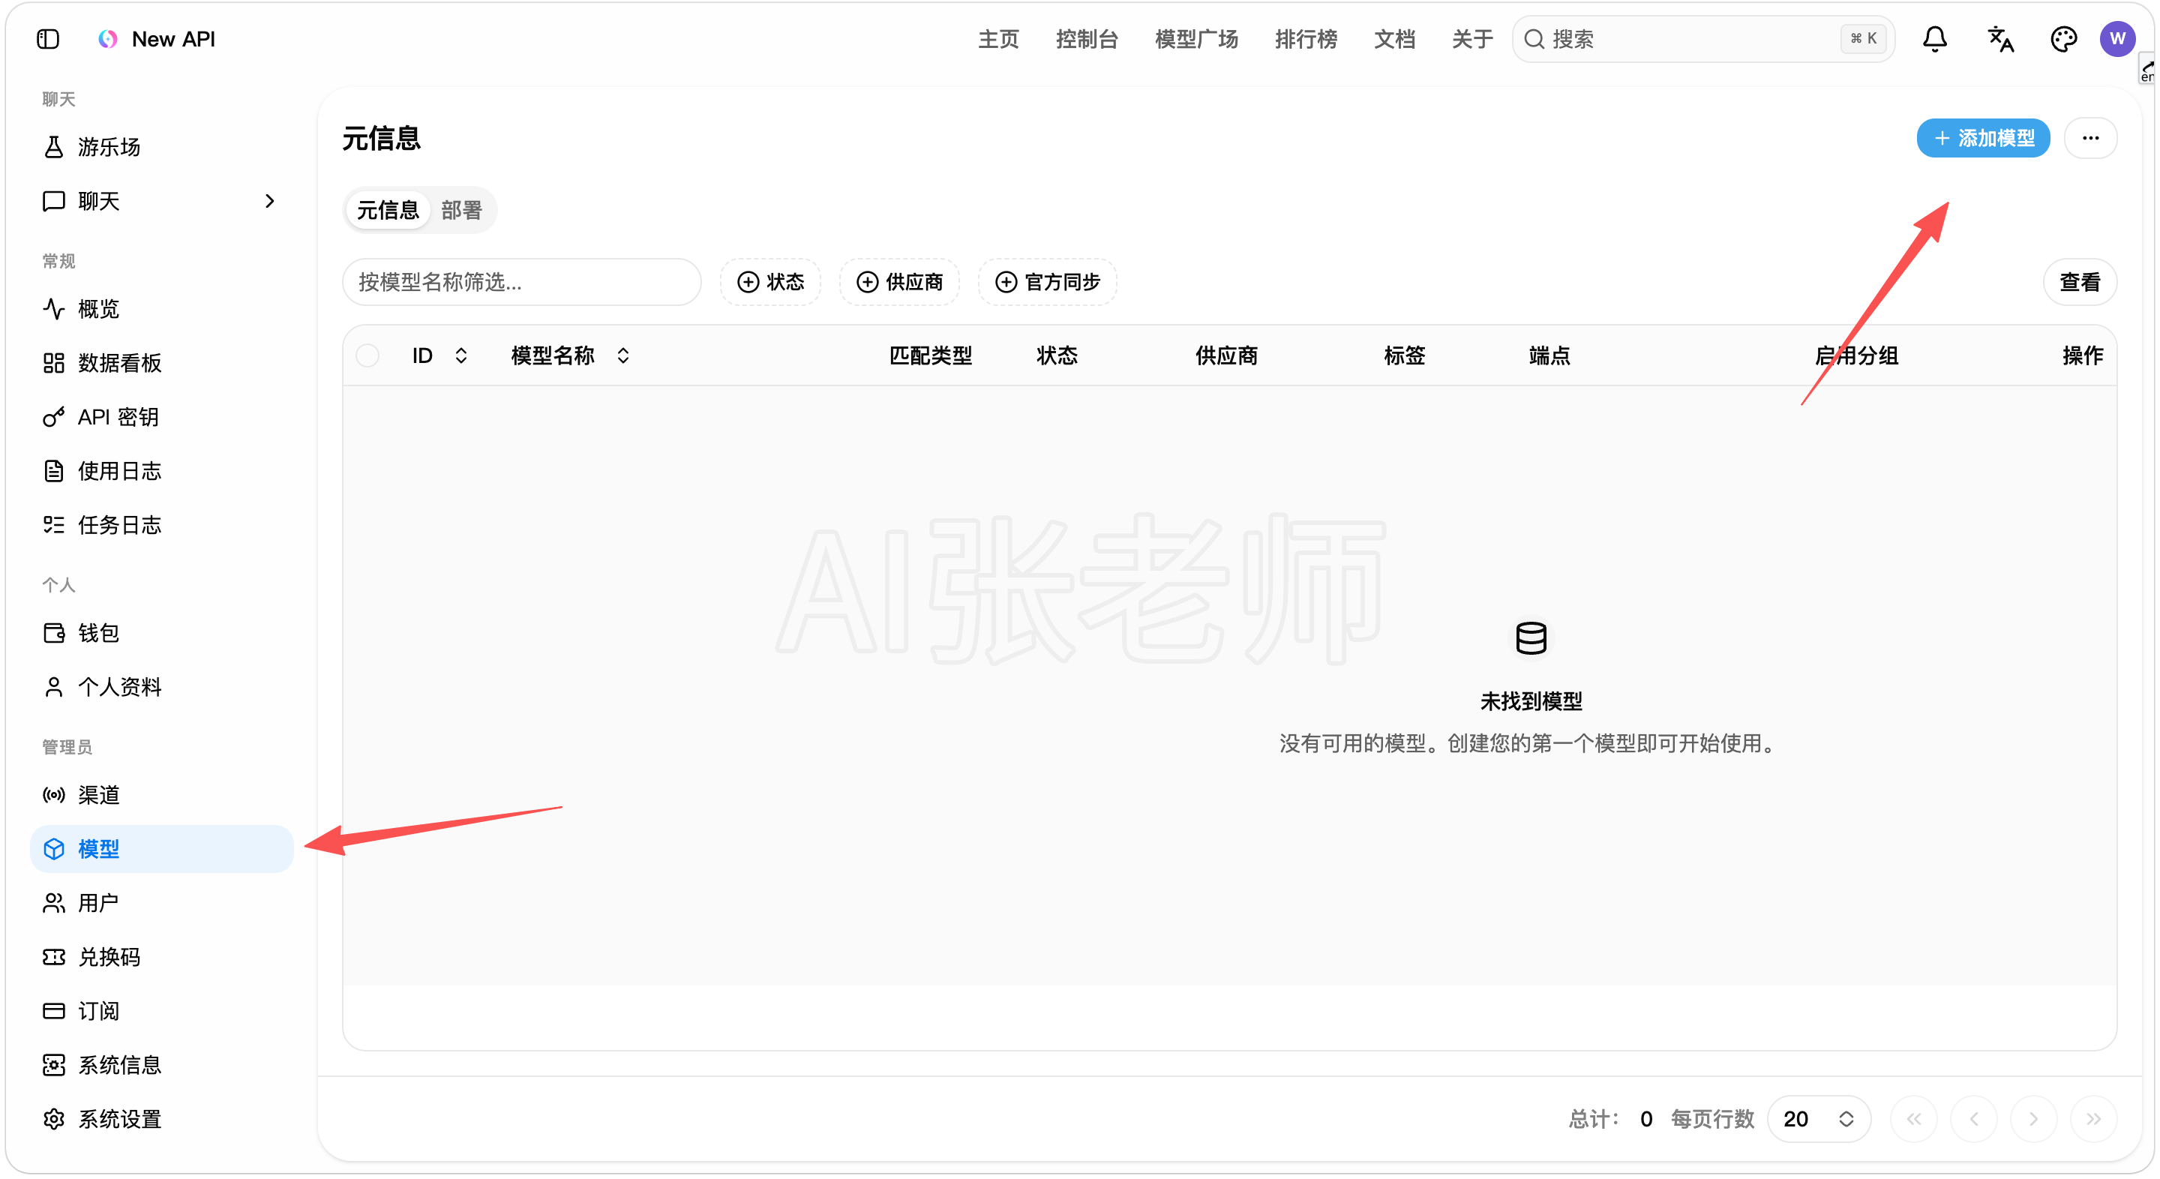The width and height of the screenshot is (2160, 1179).
Task: Open rows-per-page dropdown showing 20
Action: point(1818,1118)
